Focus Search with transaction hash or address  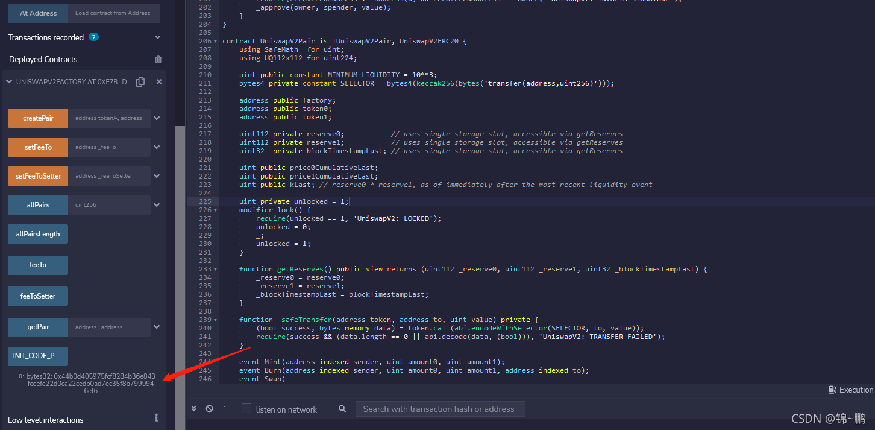(440, 409)
